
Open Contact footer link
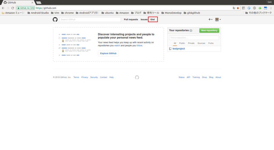tap(104, 77)
